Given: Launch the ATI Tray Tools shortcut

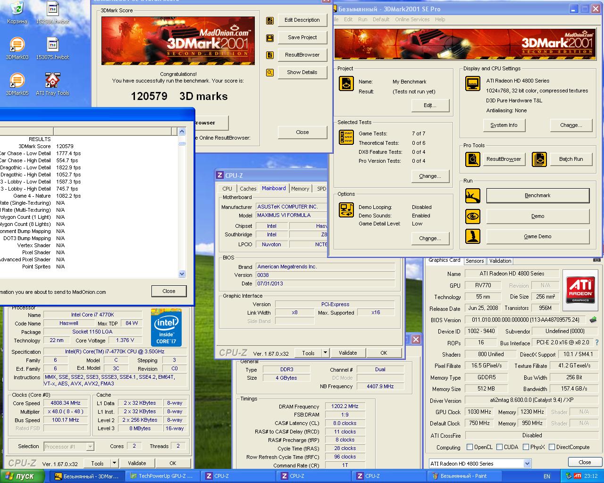Looking at the screenshot, I should pos(52,84).
